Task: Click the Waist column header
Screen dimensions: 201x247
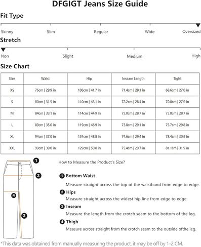Action: pos(45,78)
